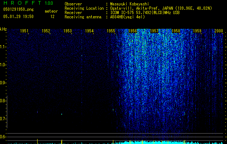The width and height of the screenshot is (227, 144).
Task: Click the Observer label
Action: coord(73,4)
